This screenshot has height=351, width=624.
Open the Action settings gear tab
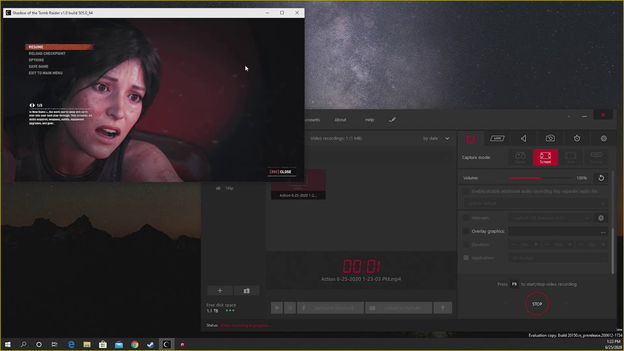coord(604,138)
